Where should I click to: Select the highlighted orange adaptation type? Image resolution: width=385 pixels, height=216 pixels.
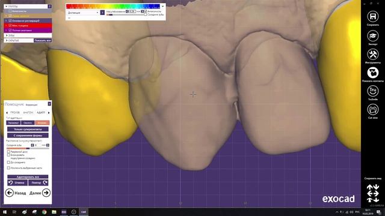(42, 122)
